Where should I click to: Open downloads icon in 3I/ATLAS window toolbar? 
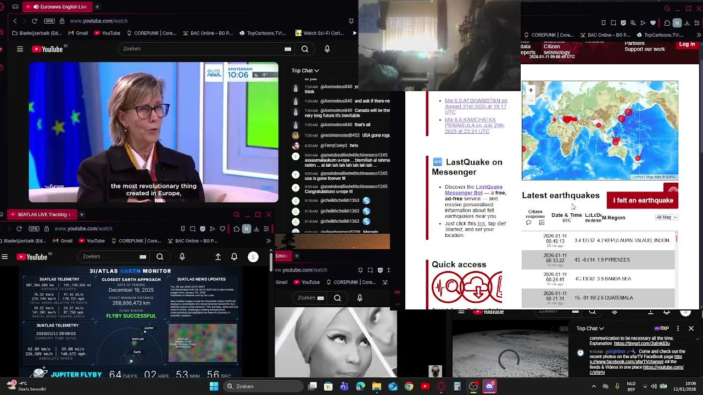[256, 229]
